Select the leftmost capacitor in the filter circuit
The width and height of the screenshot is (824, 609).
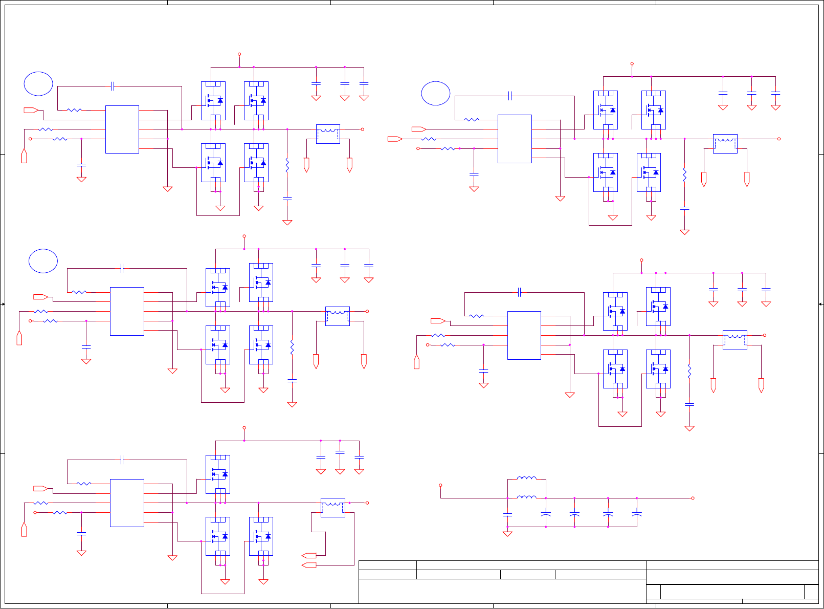point(507,514)
